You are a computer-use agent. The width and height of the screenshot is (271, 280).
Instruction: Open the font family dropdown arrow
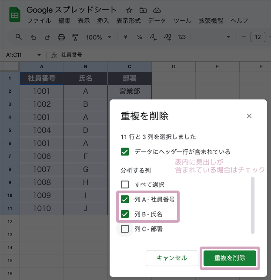point(228,37)
